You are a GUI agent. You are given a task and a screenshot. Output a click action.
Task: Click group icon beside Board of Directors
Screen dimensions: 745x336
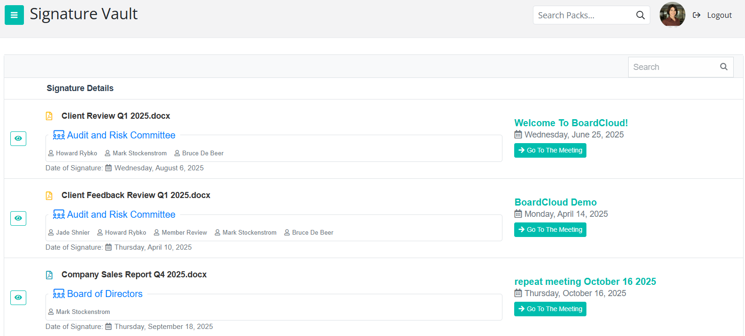click(59, 294)
